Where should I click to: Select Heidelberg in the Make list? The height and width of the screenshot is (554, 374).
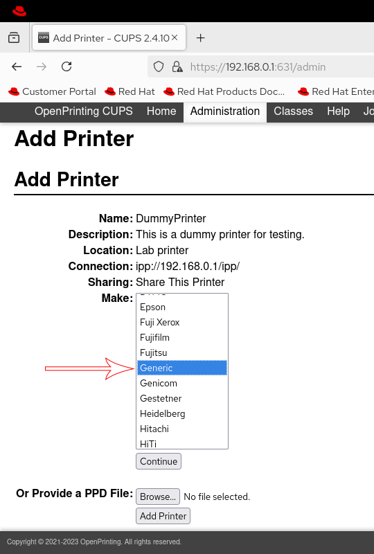pos(182,413)
